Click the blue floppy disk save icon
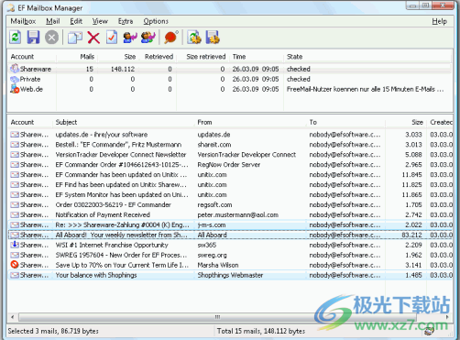Image resolution: width=460 pixels, height=340 pixels. [33, 38]
